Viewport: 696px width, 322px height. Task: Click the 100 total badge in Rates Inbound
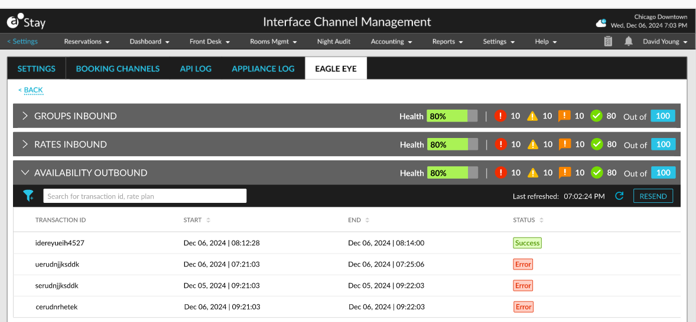pyautogui.click(x=663, y=144)
